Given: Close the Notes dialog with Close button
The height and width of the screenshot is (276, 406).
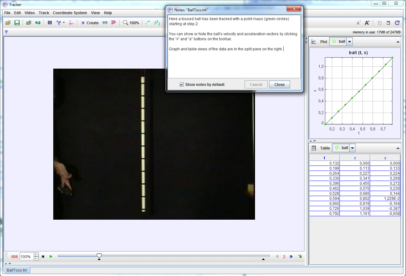Looking at the screenshot, I should pyautogui.click(x=279, y=84).
